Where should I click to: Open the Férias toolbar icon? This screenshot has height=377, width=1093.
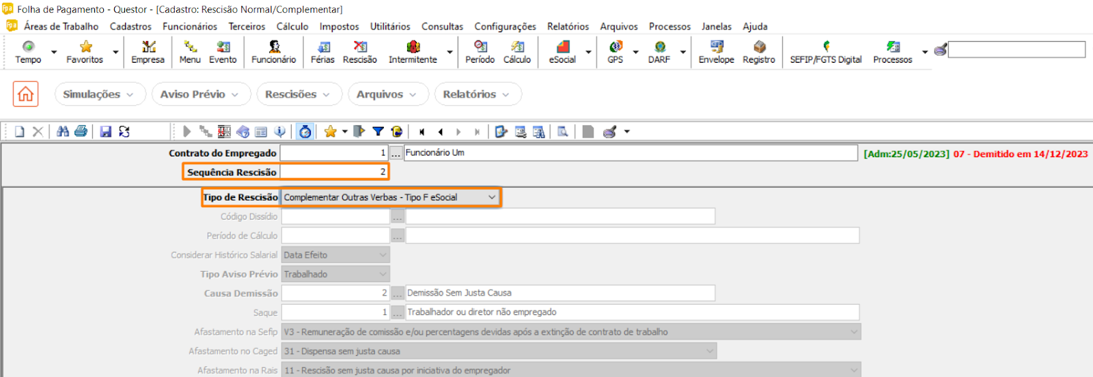click(x=323, y=52)
